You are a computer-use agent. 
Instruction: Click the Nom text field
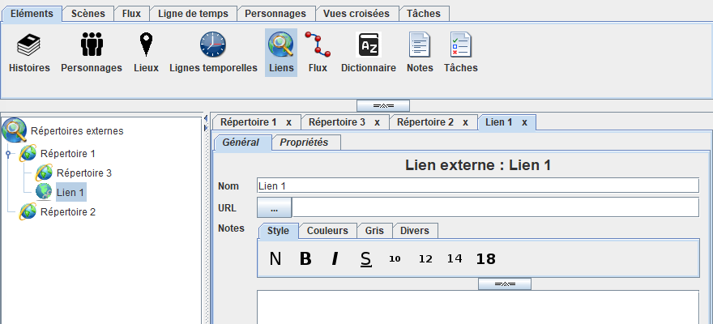coord(478,185)
